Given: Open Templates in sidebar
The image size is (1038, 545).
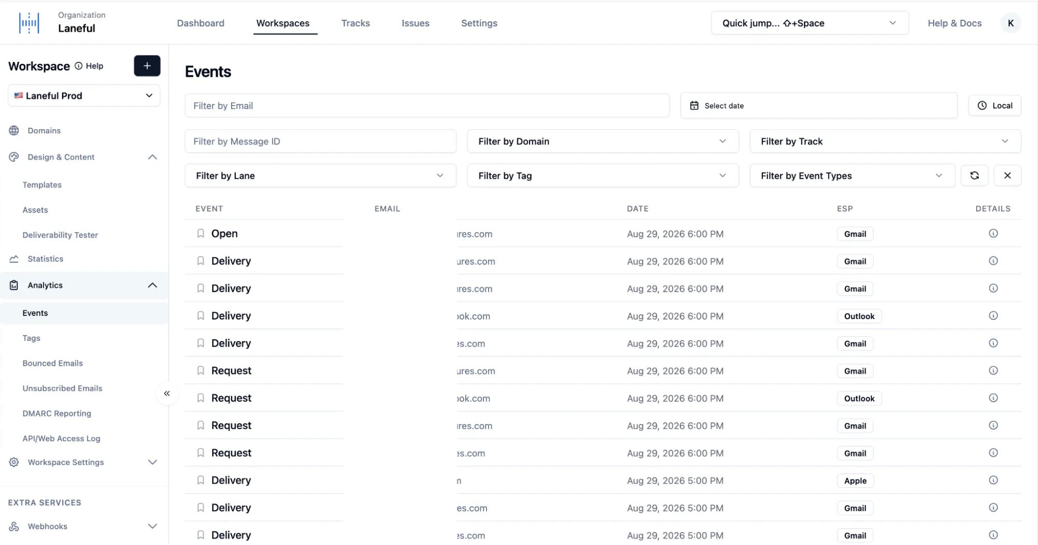Looking at the screenshot, I should pyautogui.click(x=42, y=185).
